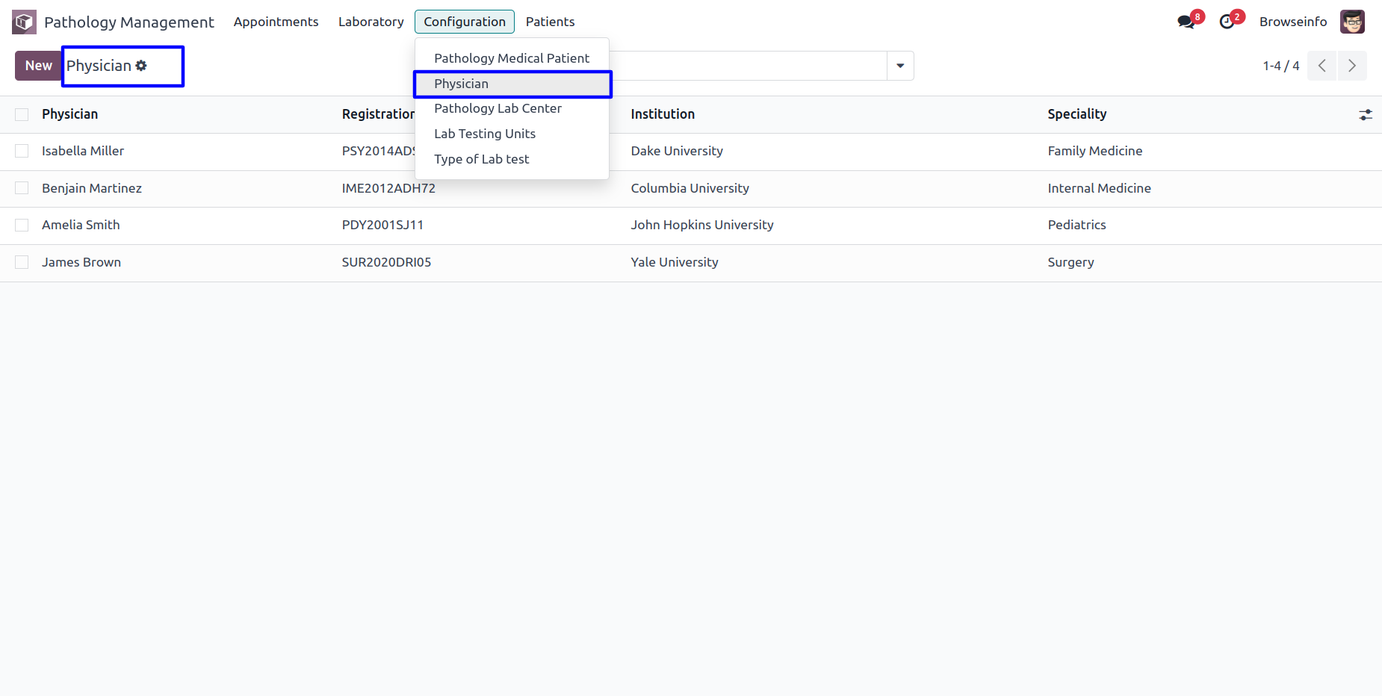This screenshot has width=1382, height=696.
Task: Click registration IME2012ADH72
Action: click(388, 188)
